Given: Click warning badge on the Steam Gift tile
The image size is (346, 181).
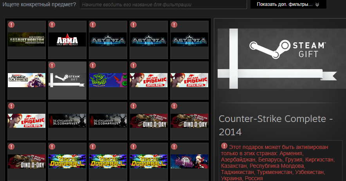Looking at the screenshot, I should (52, 65).
